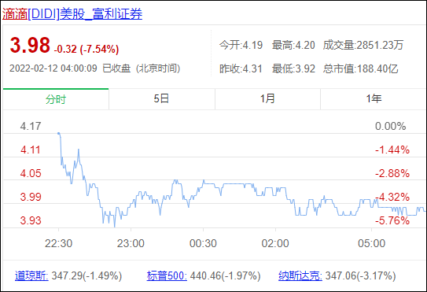Click the 347.06(-3.17%) Nasdaq value
427x292 pixels.
[361, 275]
